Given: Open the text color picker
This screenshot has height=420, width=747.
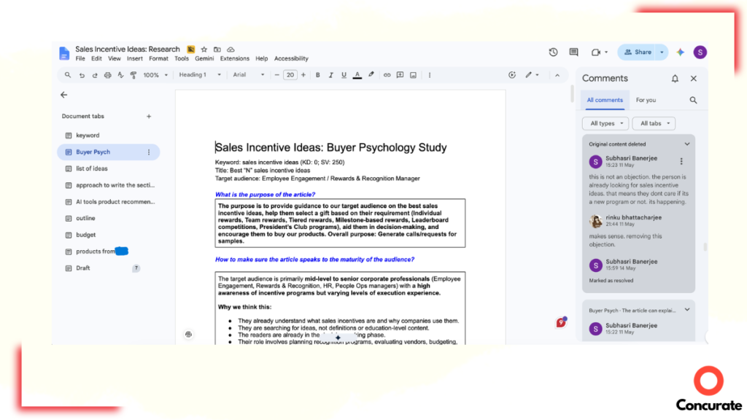Looking at the screenshot, I should (x=357, y=75).
